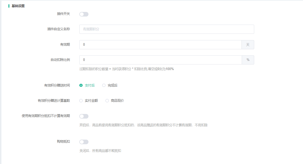Click the 有效积分赠送时间 label
Image resolution: width=303 pixels, height=164 pixels.
(57, 86)
